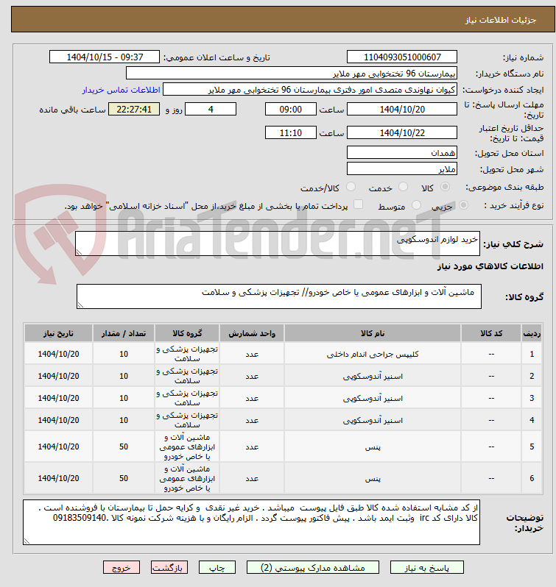Click the کد کالا column header
556x587 pixels.
(x=491, y=333)
